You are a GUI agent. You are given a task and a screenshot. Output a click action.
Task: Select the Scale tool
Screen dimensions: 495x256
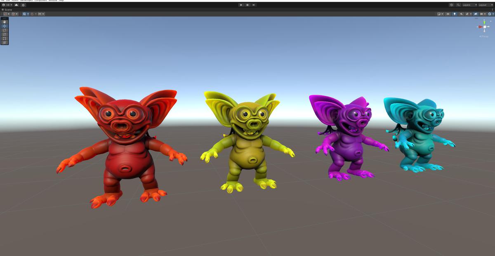tap(5, 34)
